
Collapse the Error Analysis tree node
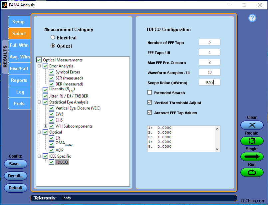tap(39, 66)
